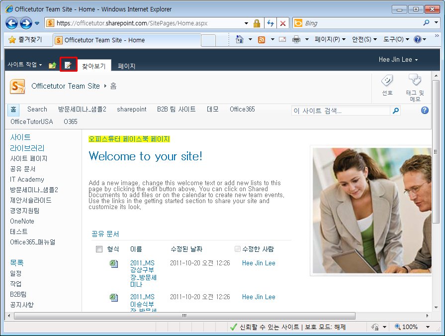Click the Edit page icon in ribbon
Viewport: 445px width, 336px height.
[x=68, y=65]
